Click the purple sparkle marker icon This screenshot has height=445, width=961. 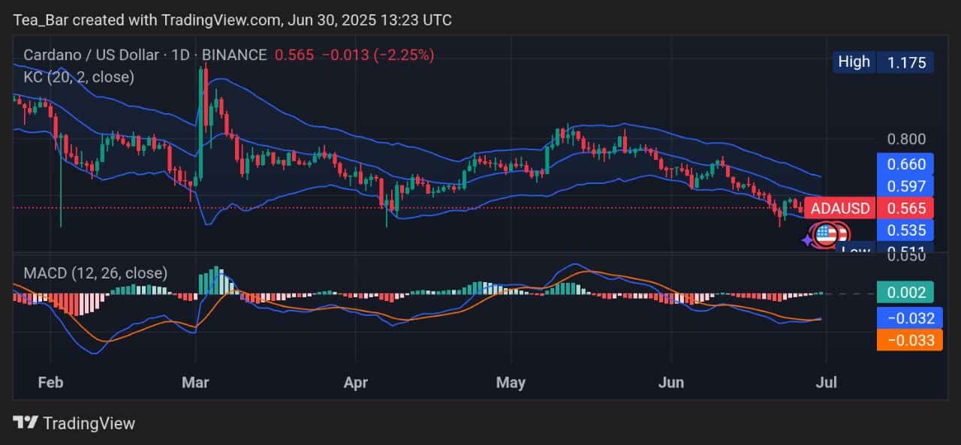pyautogui.click(x=808, y=240)
